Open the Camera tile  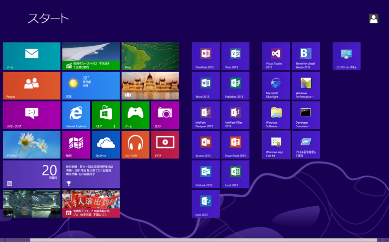165,115
